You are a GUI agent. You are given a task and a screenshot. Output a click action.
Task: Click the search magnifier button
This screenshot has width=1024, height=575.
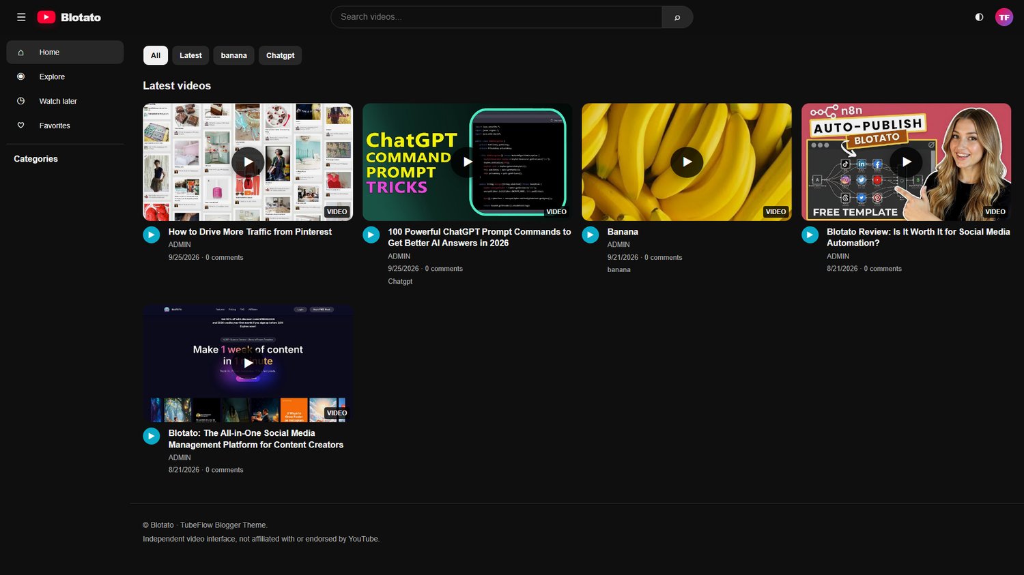pyautogui.click(x=677, y=17)
